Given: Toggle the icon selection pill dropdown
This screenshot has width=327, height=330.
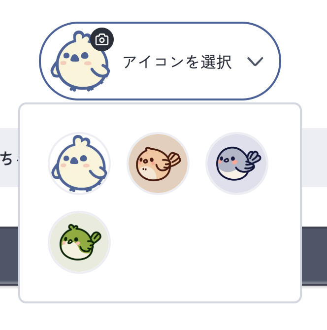Looking at the screenshot, I should click(x=160, y=61).
